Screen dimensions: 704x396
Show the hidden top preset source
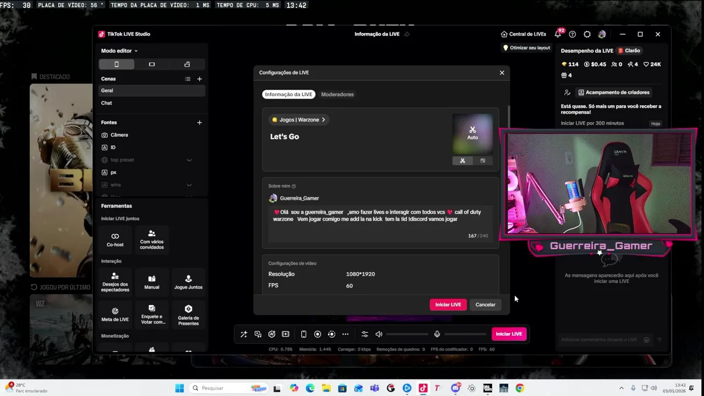[189, 160]
